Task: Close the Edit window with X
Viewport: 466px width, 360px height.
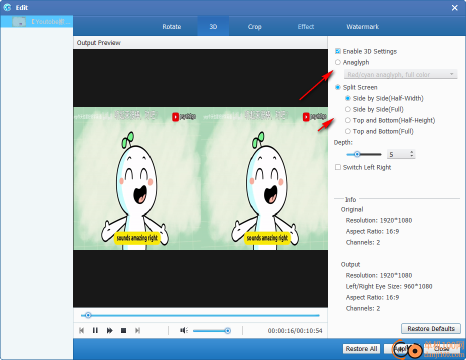Action: [454, 7]
